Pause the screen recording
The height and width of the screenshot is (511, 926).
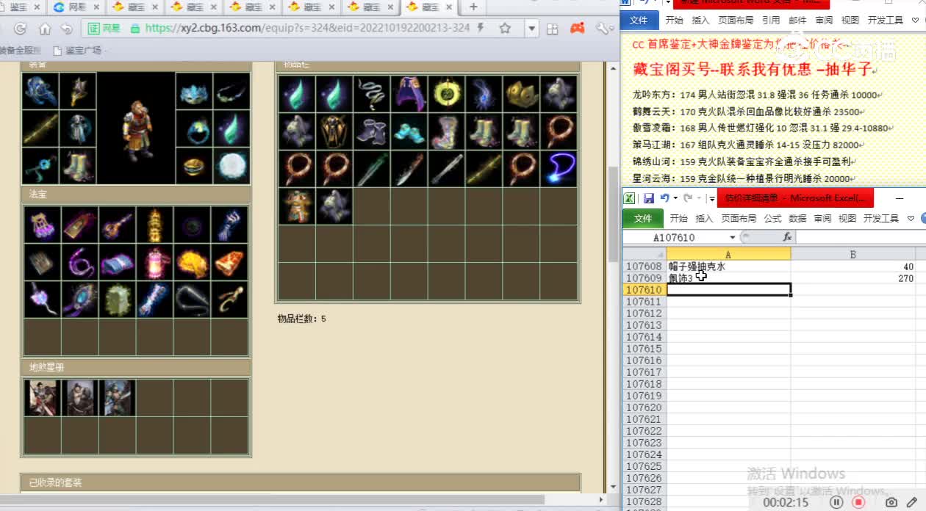pos(836,502)
